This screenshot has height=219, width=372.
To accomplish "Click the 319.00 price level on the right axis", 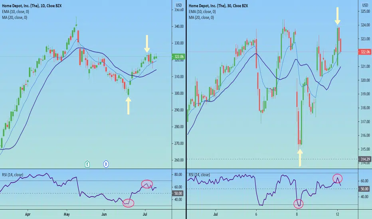I will (x=365, y=94).
